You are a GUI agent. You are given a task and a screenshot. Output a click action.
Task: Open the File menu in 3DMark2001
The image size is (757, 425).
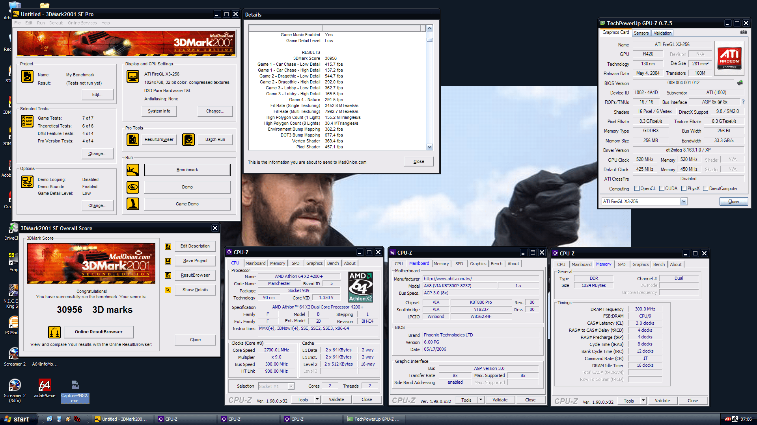[x=17, y=23]
